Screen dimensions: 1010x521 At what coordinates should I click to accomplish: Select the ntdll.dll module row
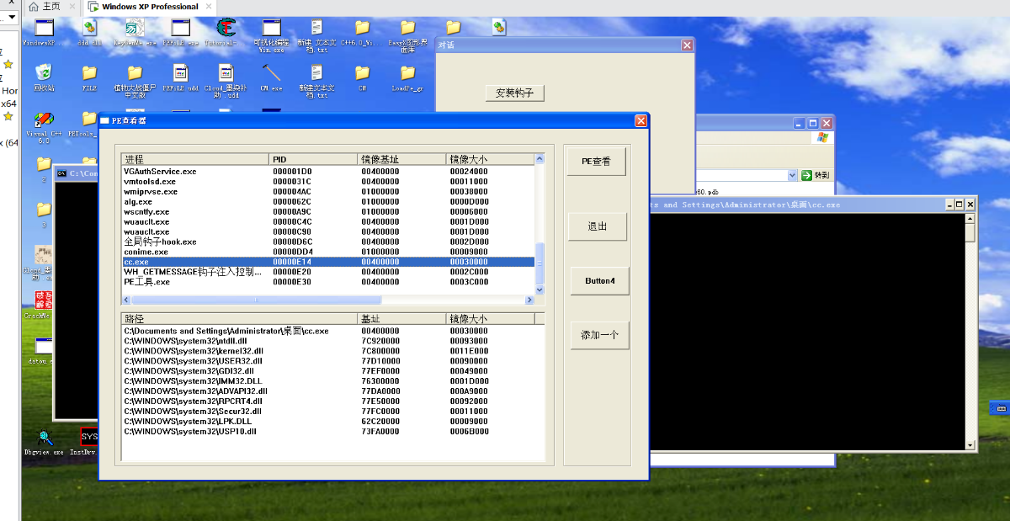333,341
